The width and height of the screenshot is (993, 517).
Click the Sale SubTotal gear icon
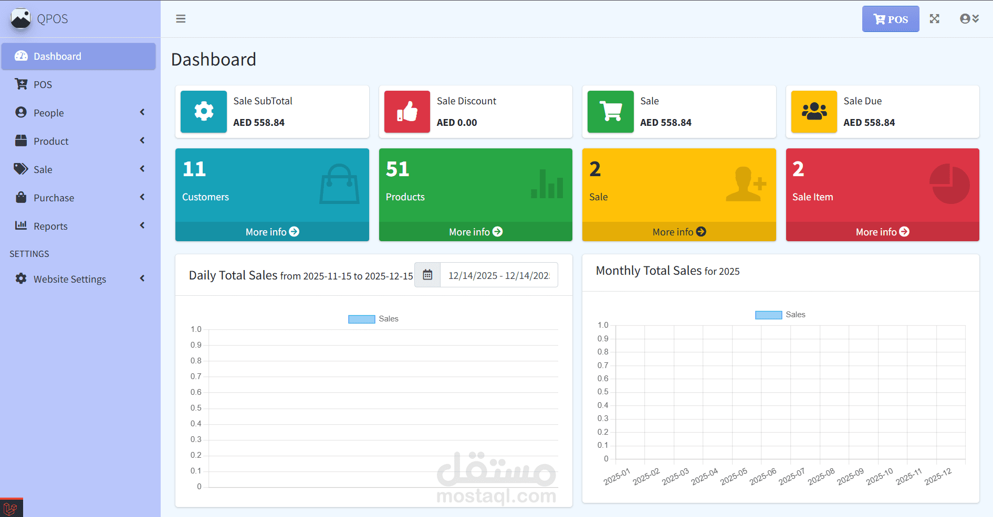[x=204, y=112]
